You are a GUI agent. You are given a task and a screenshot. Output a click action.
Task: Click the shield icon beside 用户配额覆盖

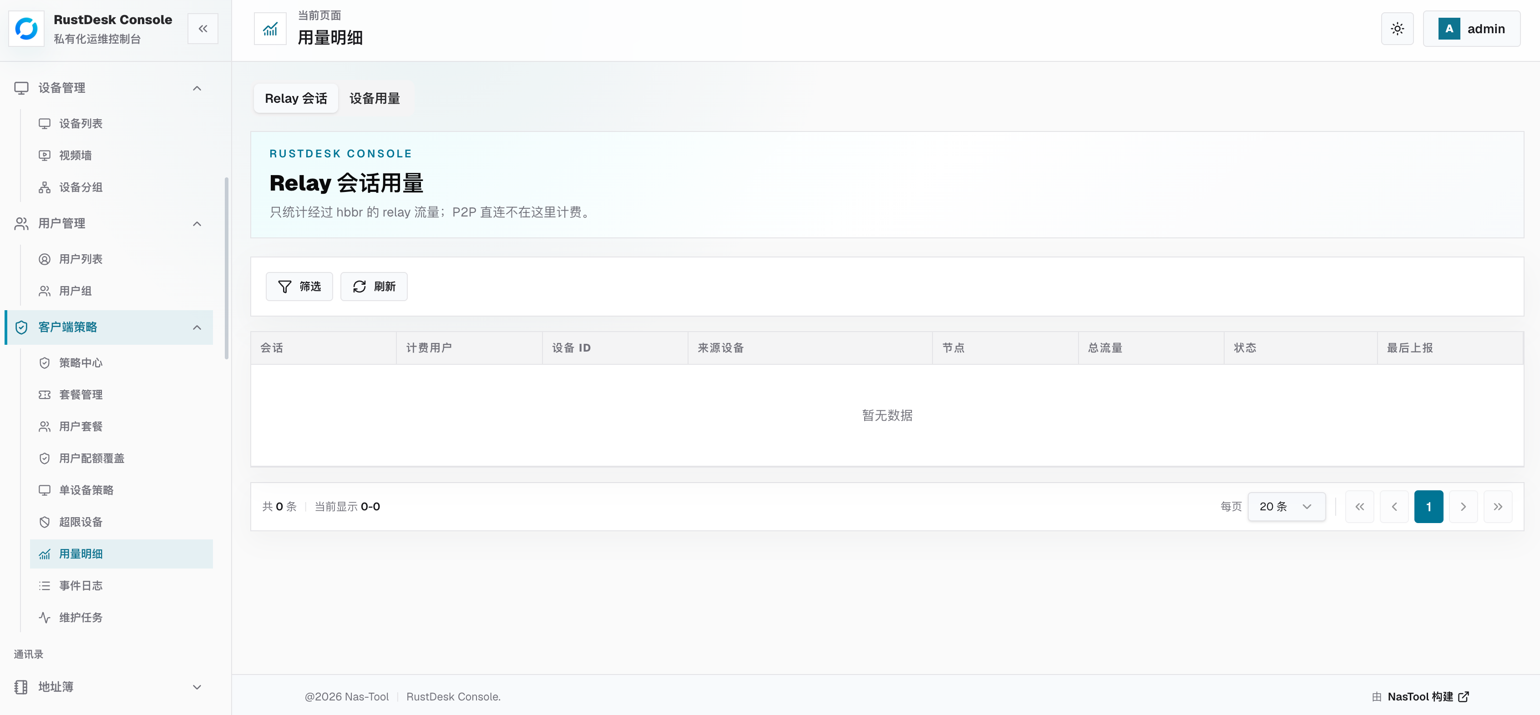click(x=45, y=458)
